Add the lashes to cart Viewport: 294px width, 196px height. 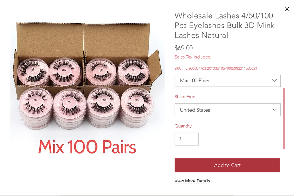227,165
